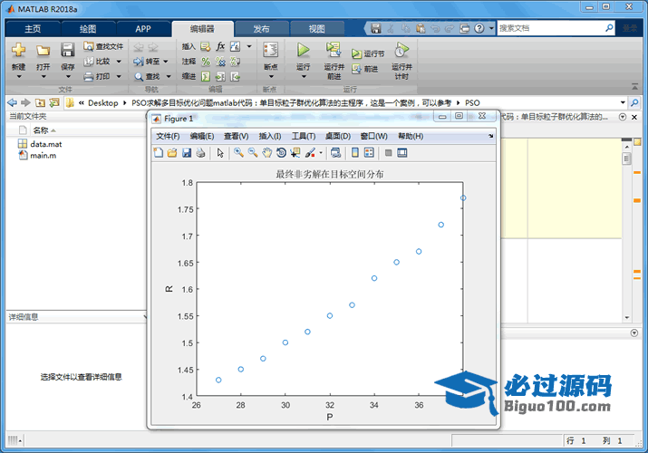Toggle the Brush data tool
This screenshot has height=453, width=648.
[x=310, y=153]
